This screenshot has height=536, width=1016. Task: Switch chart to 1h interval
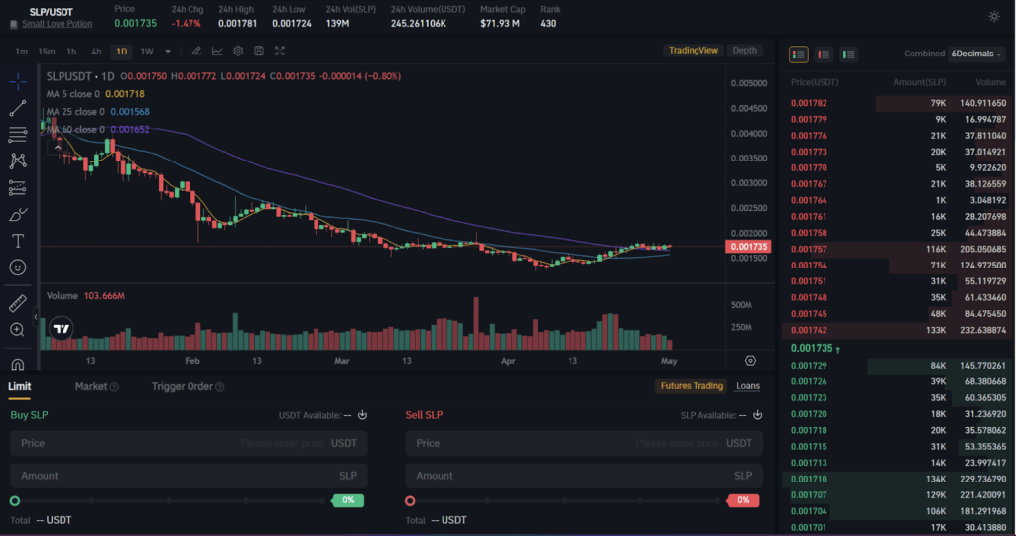(71, 52)
